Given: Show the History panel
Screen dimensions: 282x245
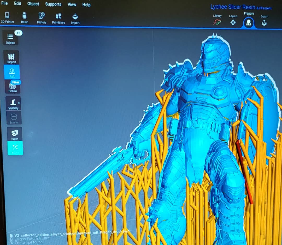Looking at the screenshot, I should [x=42, y=18].
